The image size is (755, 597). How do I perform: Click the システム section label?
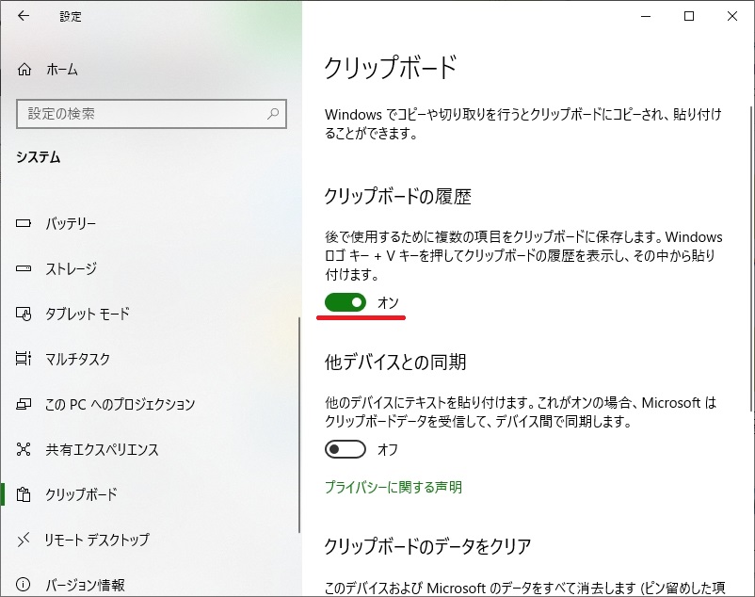[x=38, y=157]
